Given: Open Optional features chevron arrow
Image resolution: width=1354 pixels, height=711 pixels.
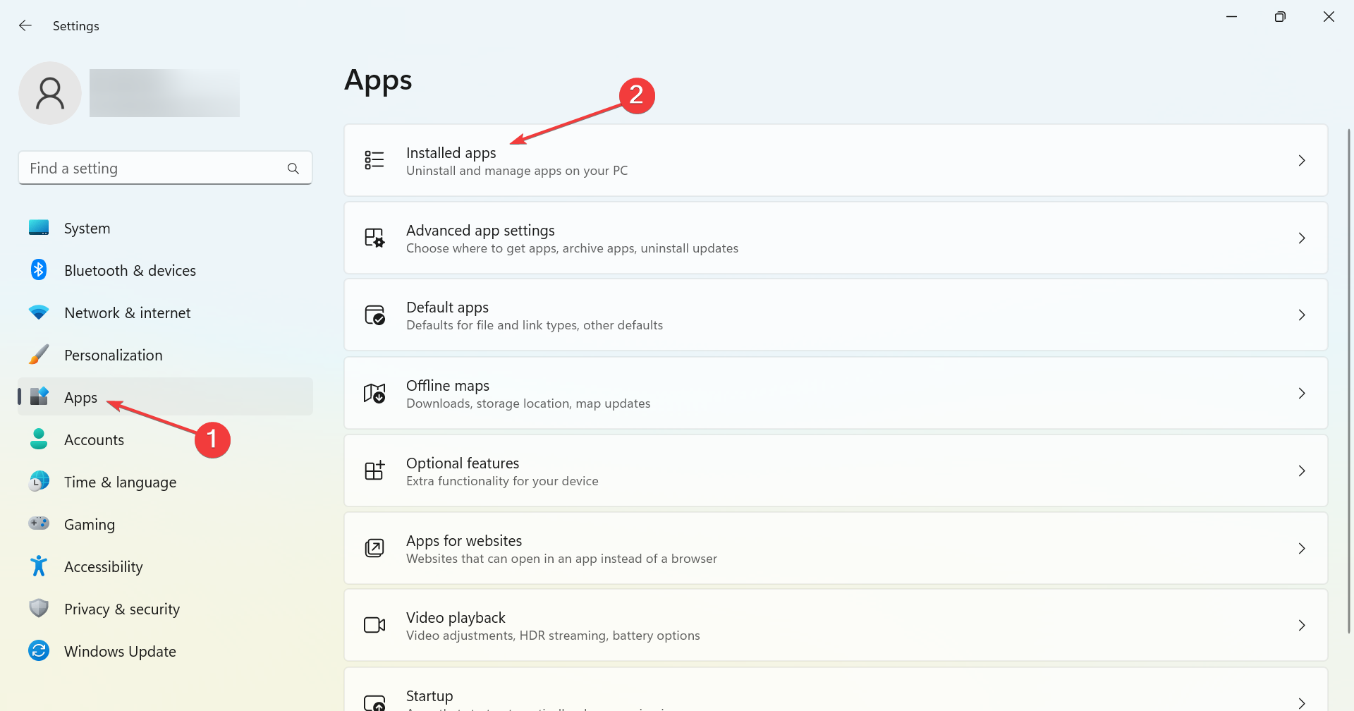Looking at the screenshot, I should [x=1302, y=471].
